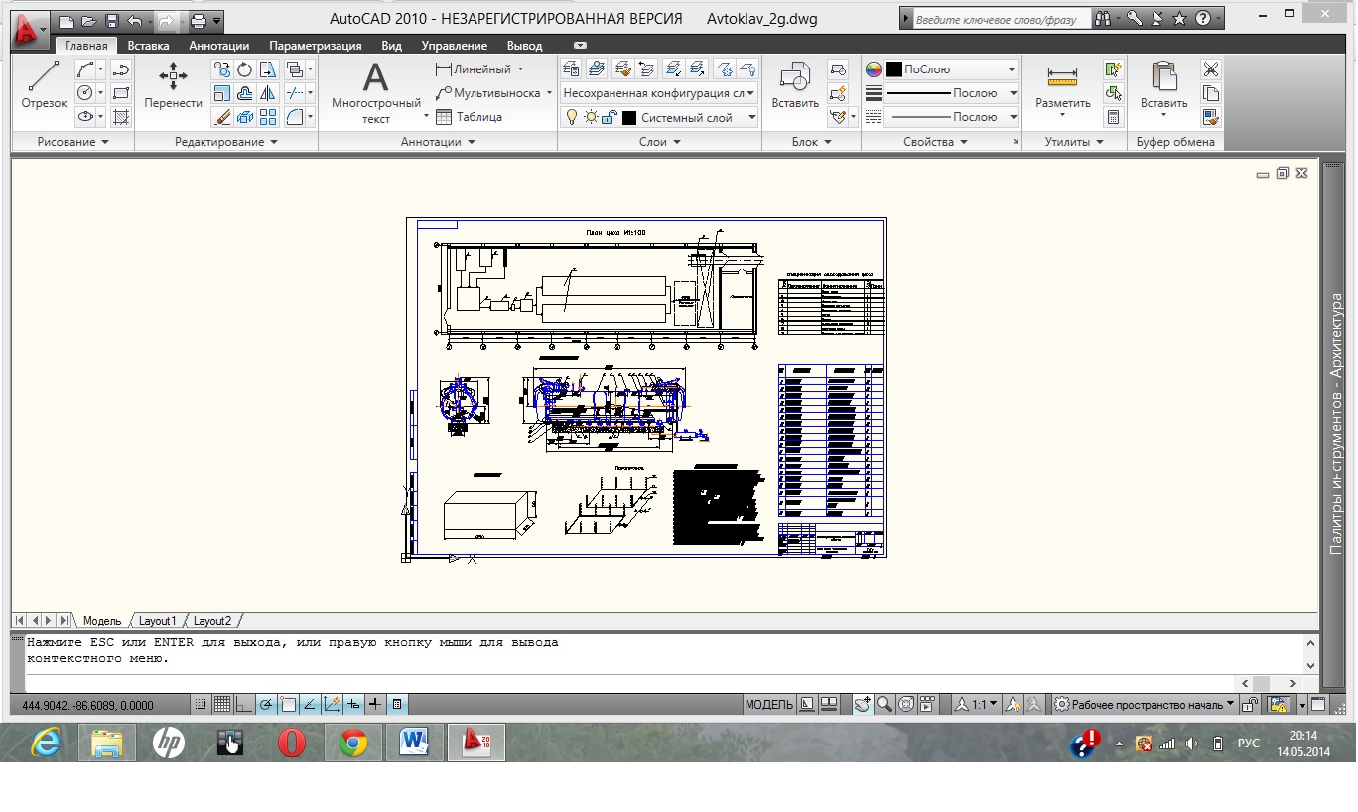
Task: Open the Quick Calculator icon
Action: (x=1113, y=117)
